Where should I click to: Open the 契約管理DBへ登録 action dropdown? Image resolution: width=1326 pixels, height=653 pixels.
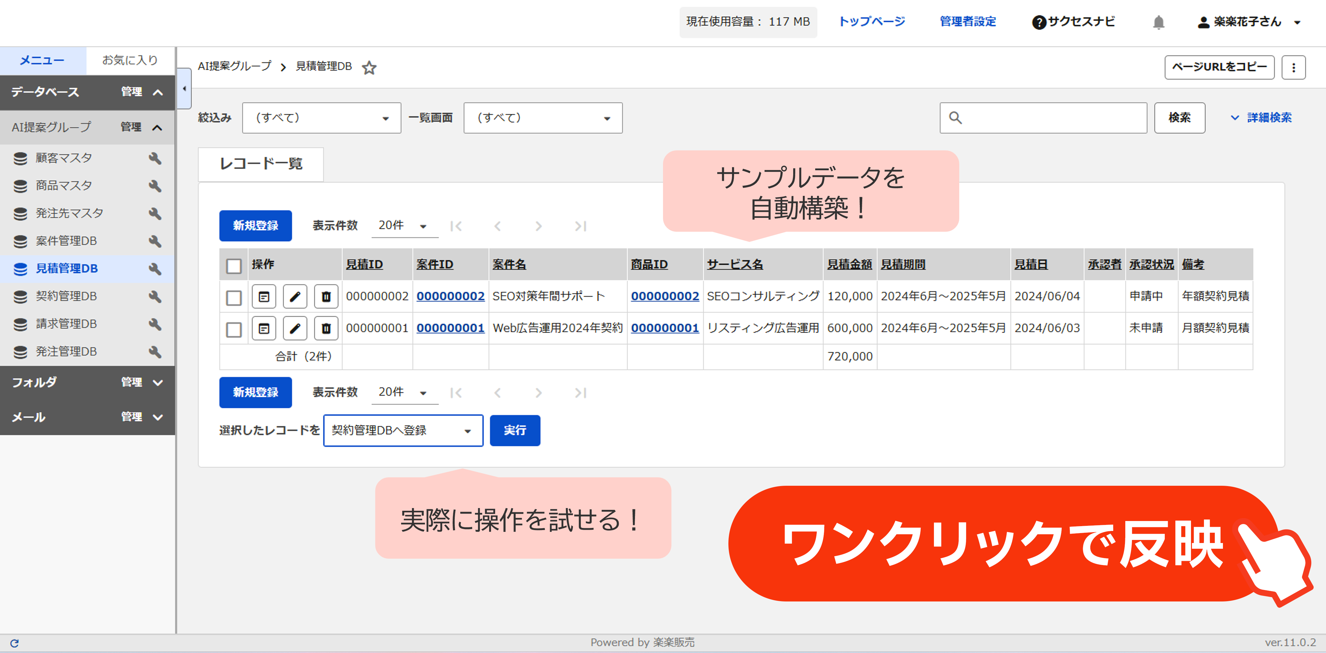pyautogui.click(x=403, y=430)
